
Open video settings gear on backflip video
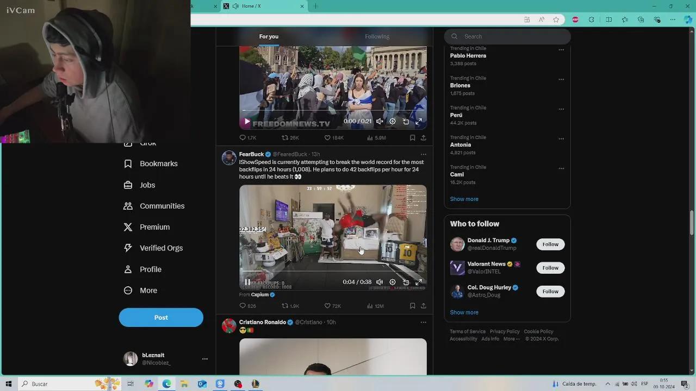[393, 282]
